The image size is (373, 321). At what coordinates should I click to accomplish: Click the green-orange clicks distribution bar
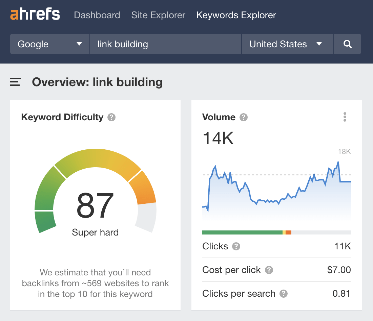(276, 232)
